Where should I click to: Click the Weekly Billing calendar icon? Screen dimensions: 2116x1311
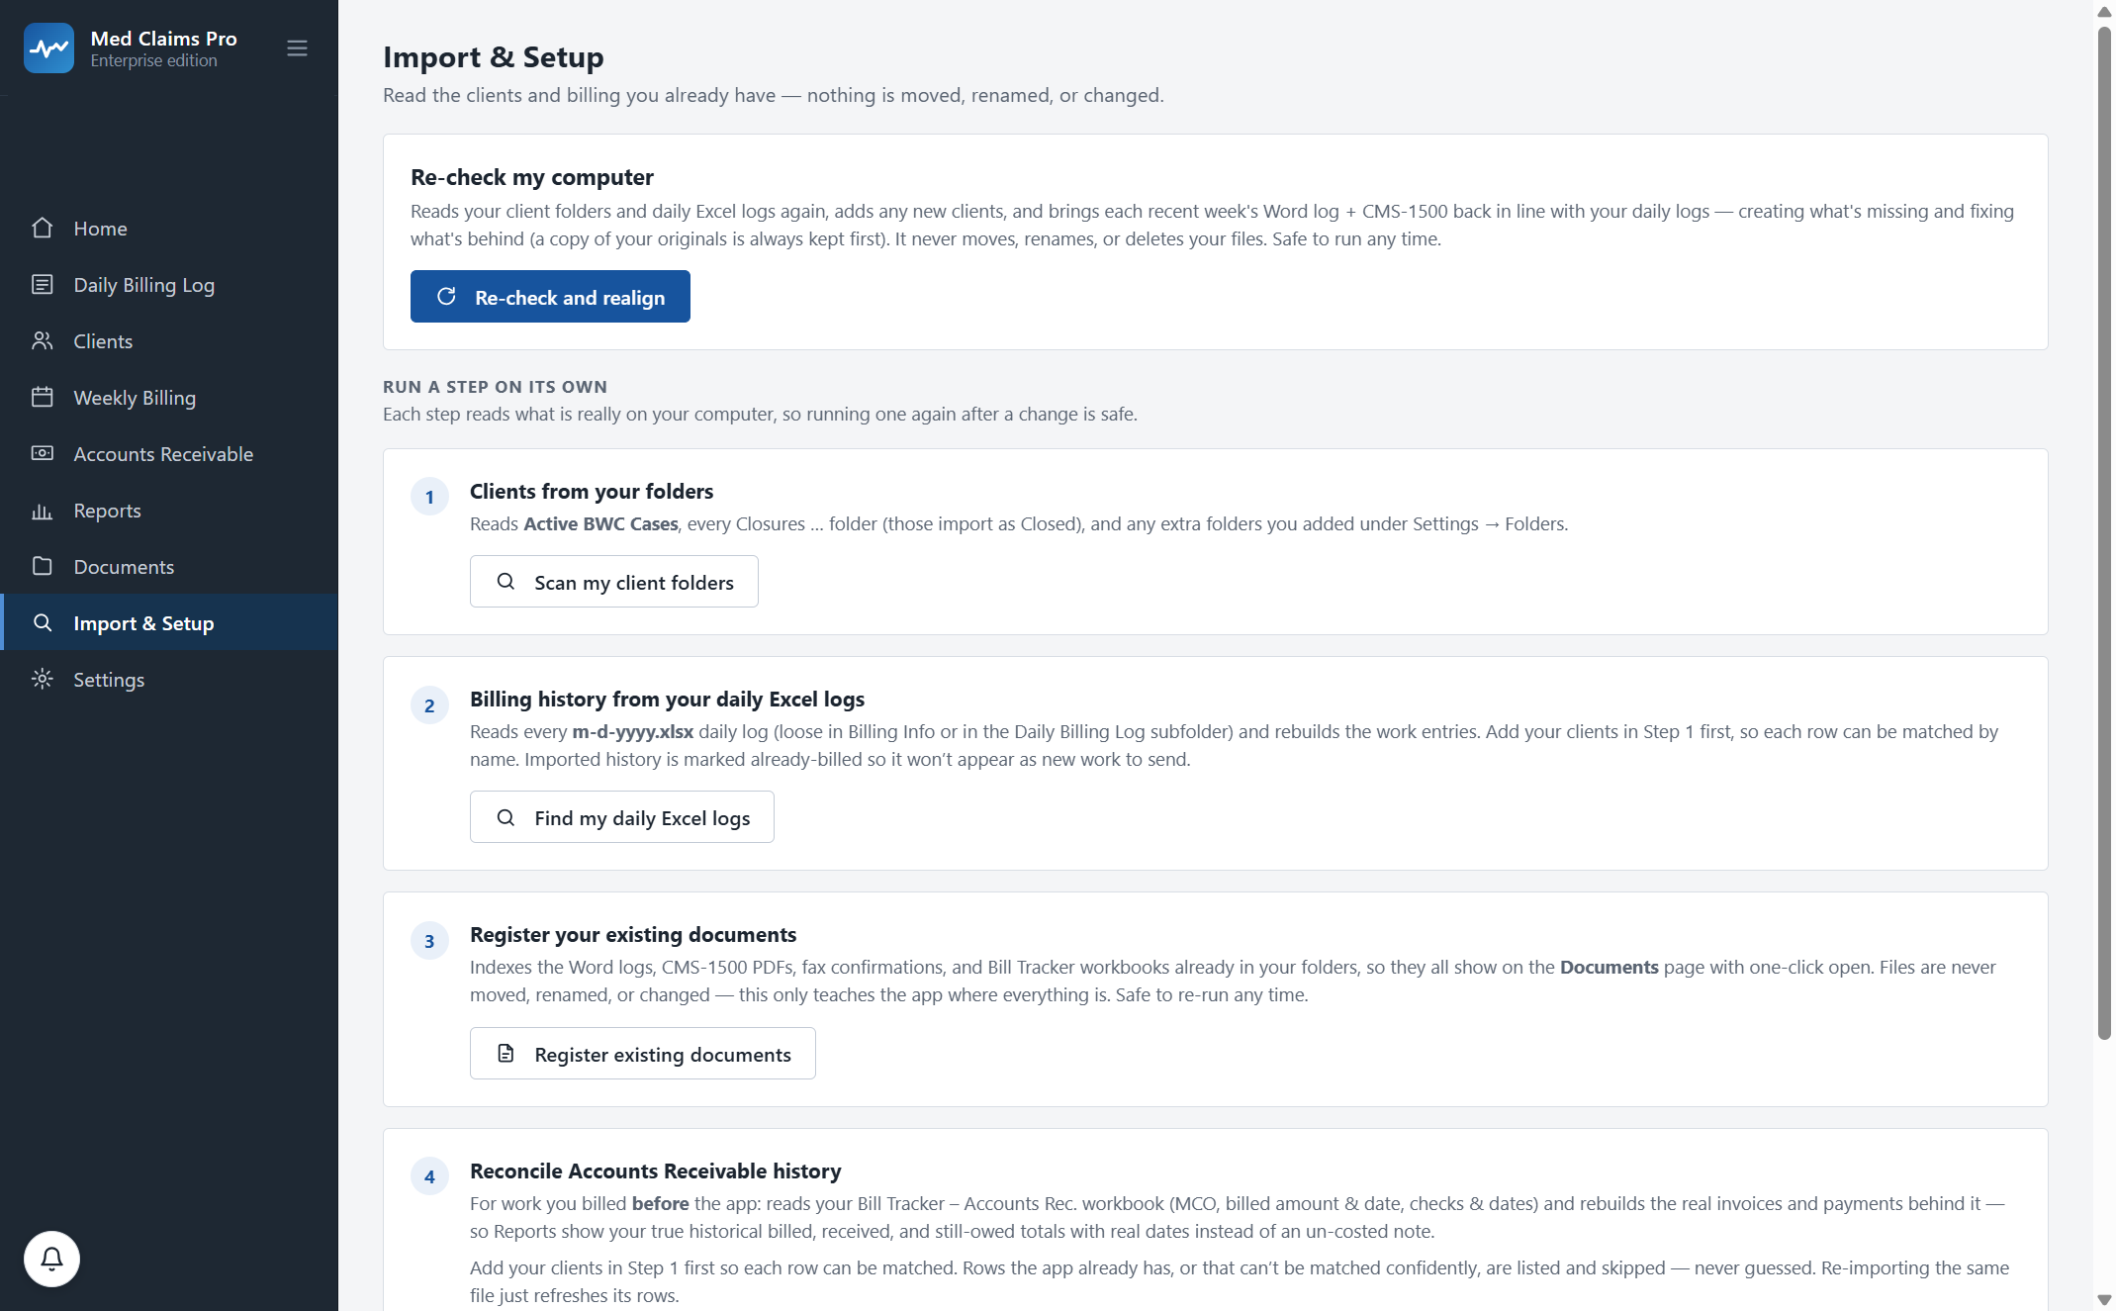tap(42, 398)
